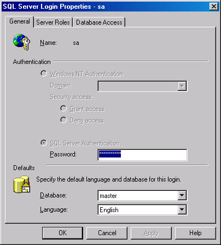This screenshot has width=221, height=245.
Task: Select Windows NT Authentication radio button
Action: point(44,74)
